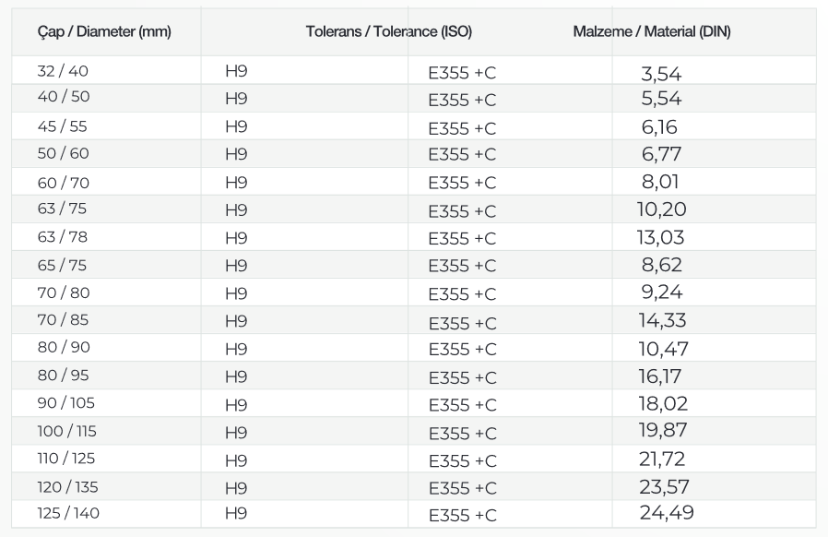Select the 100 / 115 diameter cell
Screen dimensions: 828x537
[x=66, y=431]
